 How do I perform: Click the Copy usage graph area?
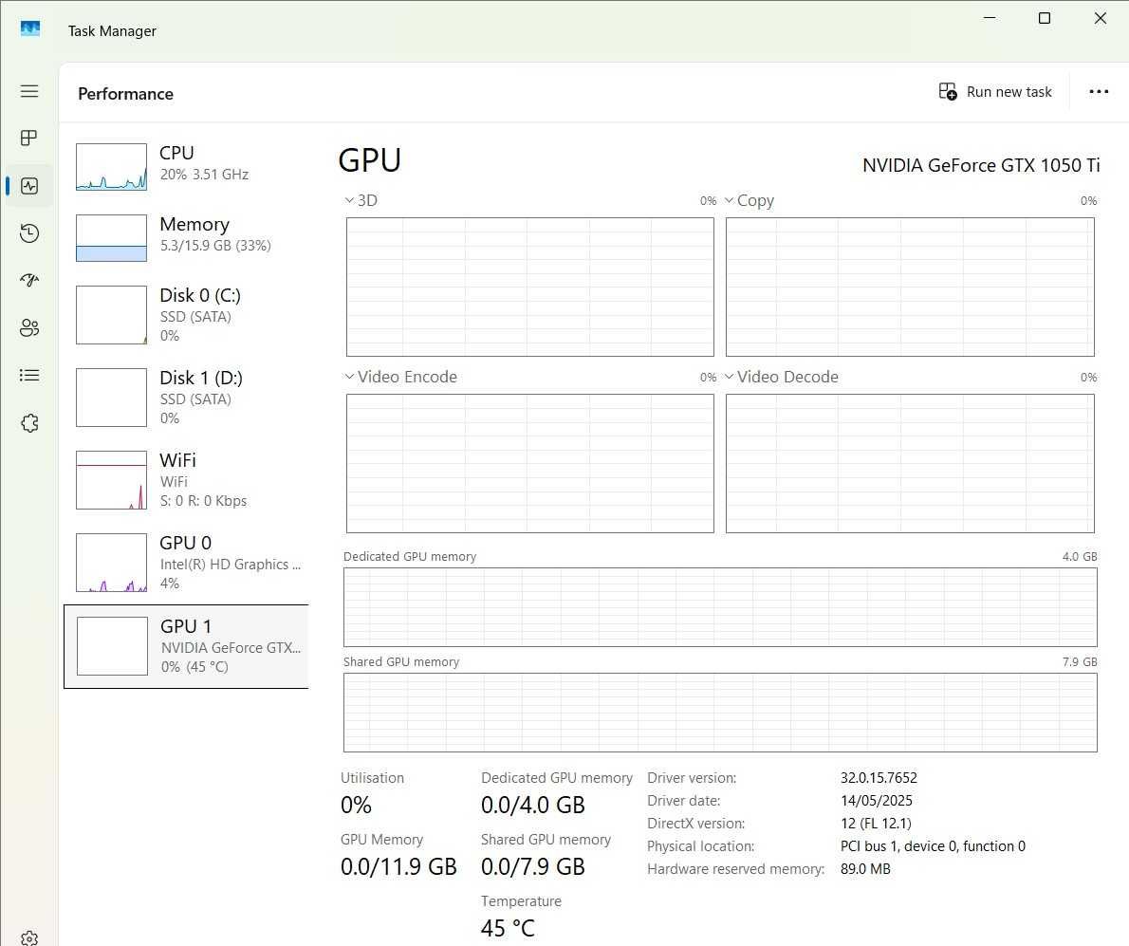910,288
